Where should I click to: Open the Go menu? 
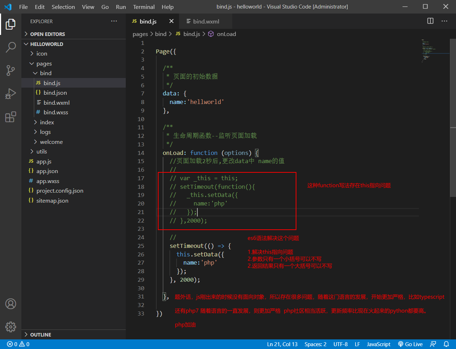coord(105,7)
